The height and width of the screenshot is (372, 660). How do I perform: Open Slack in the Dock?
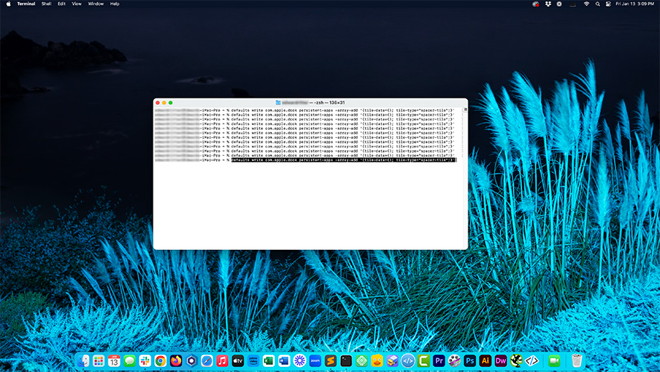[145, 361]
